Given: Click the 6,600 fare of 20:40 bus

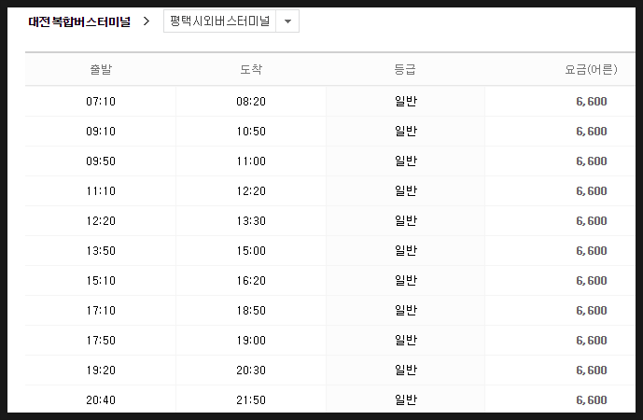Looking at the screenshot, I should pos(592,400).
